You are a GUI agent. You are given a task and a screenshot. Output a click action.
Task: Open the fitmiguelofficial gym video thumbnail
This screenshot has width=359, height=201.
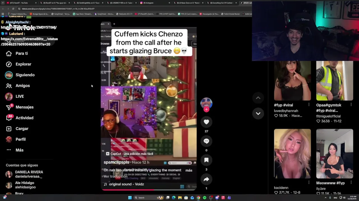point(335,81)
